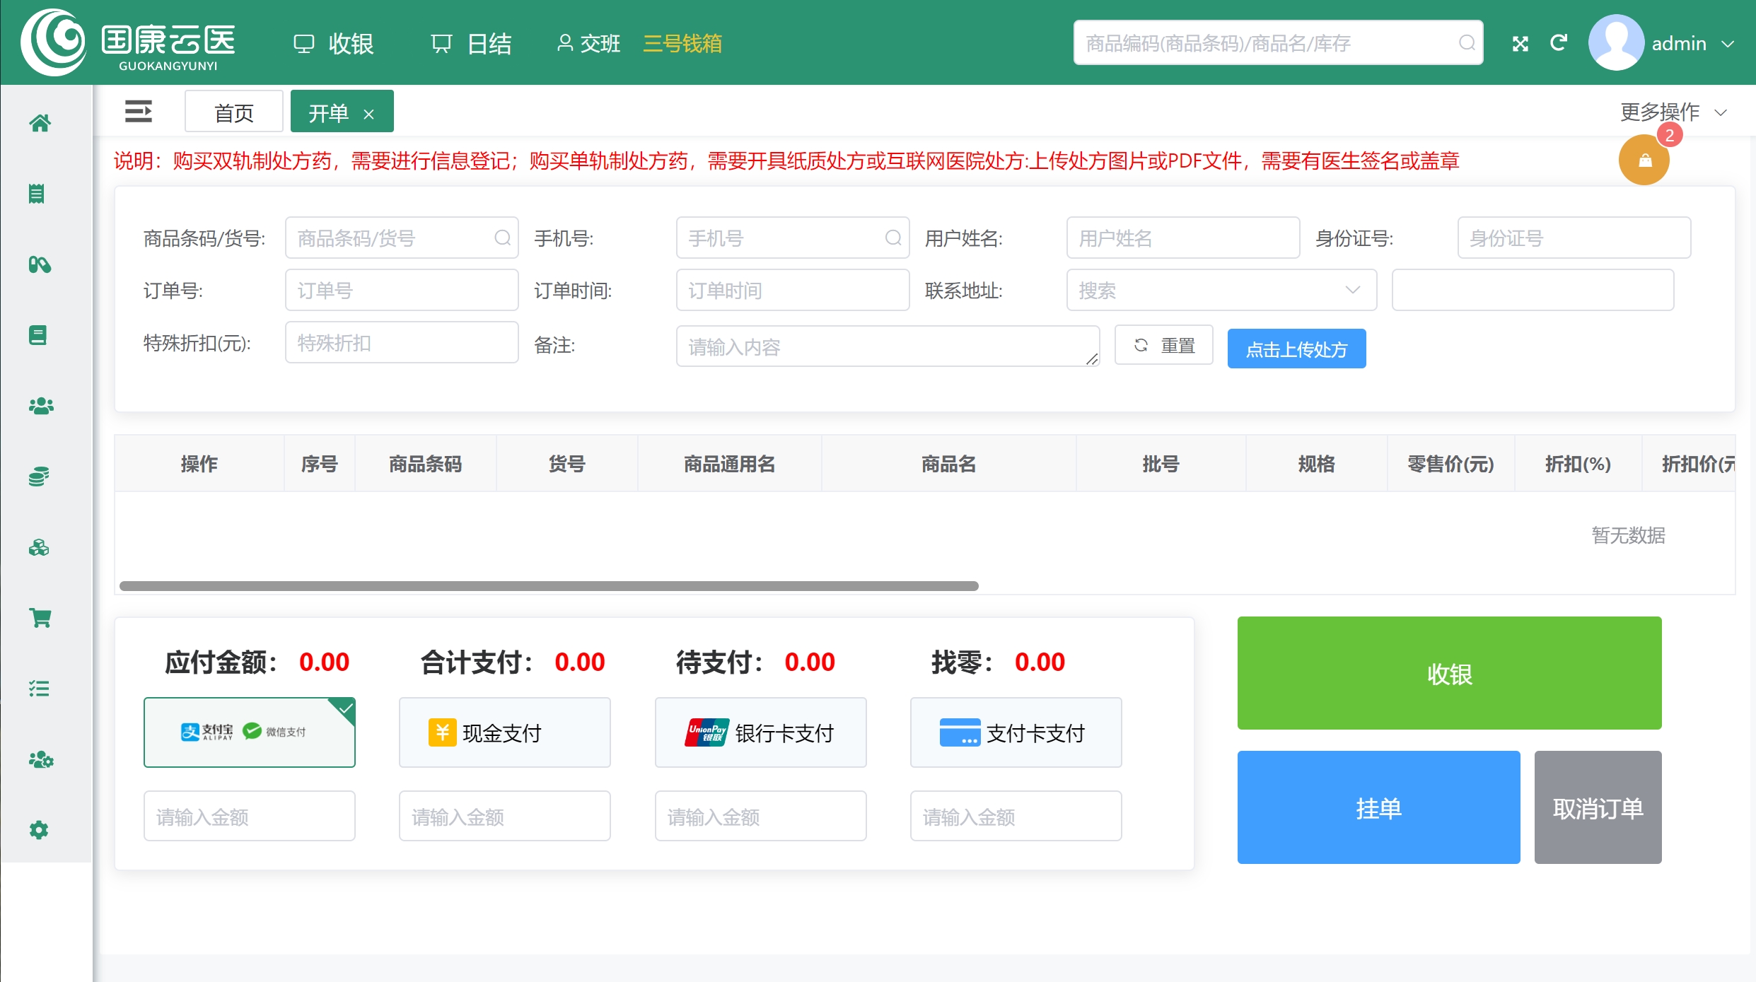Open the checklist icon in sidebar

pyautogui.click(x=40, y=689)
